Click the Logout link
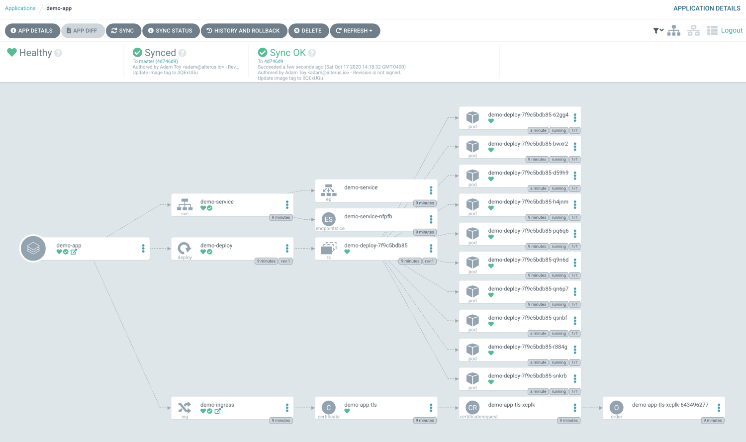Viewport: 746px width, 442px height. [x=732, y=30]
